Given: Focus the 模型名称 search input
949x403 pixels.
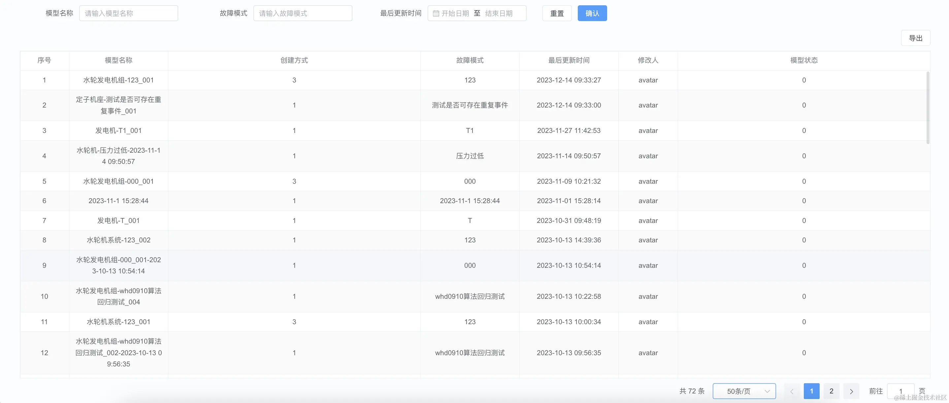Looking at the screenshot, I should tap(128, 14).
